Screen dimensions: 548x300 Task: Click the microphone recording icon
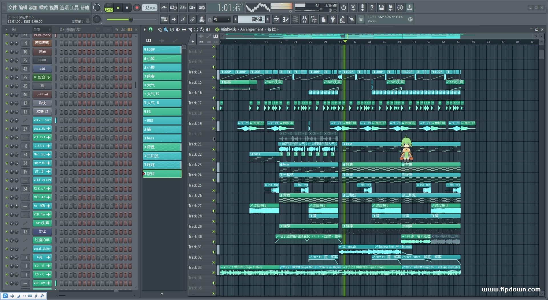tap(362, 8)
